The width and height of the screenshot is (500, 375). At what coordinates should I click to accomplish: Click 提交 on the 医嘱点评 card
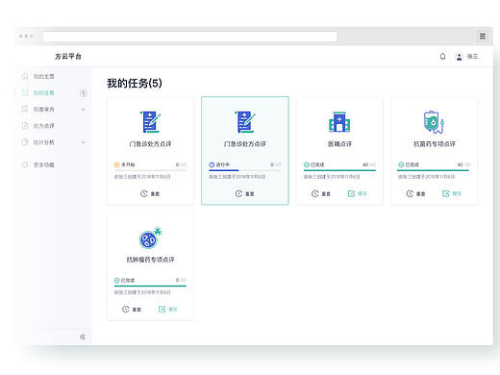coord(358,193)
